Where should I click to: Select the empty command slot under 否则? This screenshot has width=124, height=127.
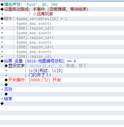click(62, 94)
